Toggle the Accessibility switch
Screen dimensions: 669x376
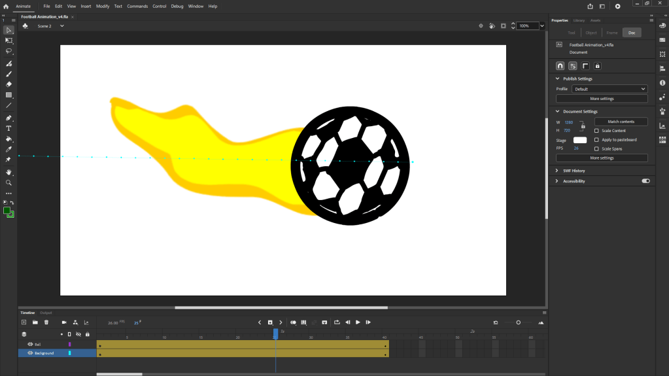click(645, 181)
